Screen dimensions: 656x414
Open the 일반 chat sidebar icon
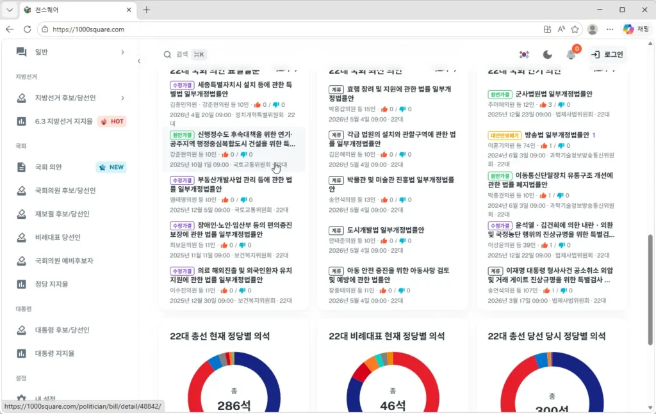(21, 52)
